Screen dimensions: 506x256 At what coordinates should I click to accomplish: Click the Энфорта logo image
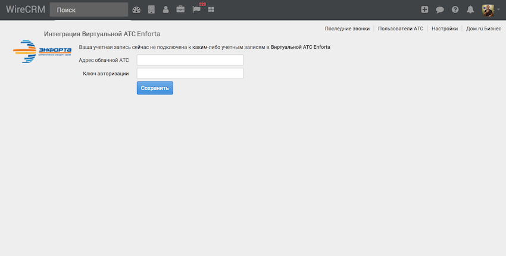tap(42, 52)
